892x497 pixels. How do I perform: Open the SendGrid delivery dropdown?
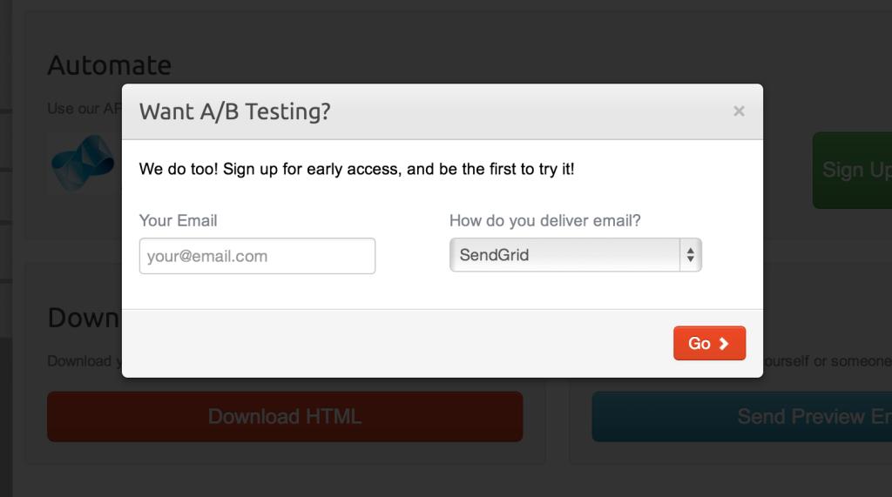[x=566, y=256]
